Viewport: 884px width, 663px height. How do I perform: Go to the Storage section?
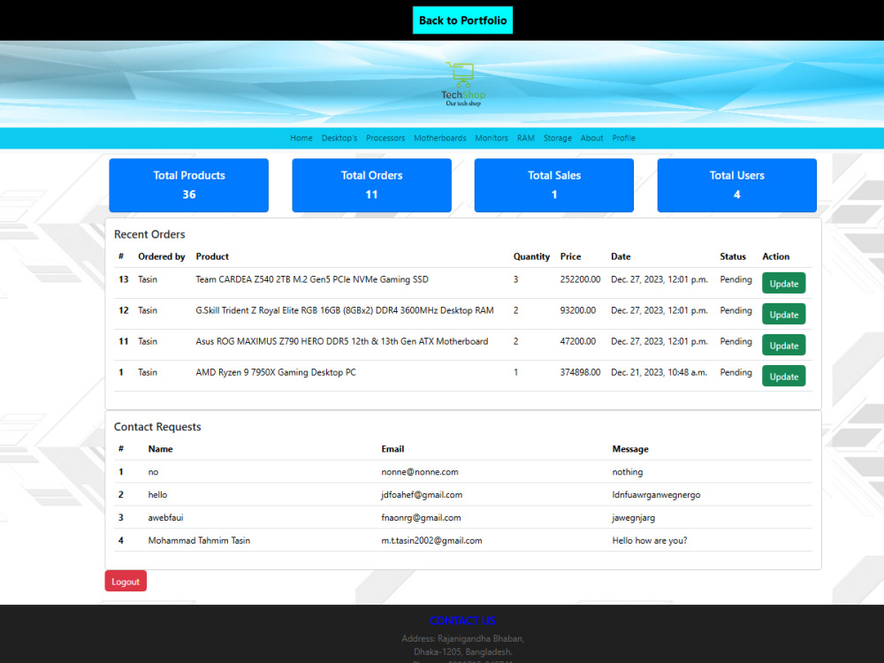coord(558,138)
